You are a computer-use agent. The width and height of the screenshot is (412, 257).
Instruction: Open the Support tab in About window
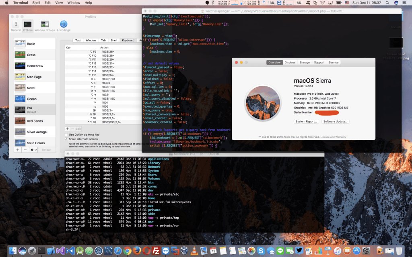pyautogui.click(x=319, y=62)
